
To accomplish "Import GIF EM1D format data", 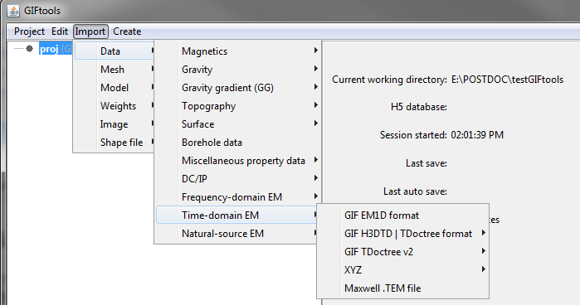I will (x=402, y=215).
